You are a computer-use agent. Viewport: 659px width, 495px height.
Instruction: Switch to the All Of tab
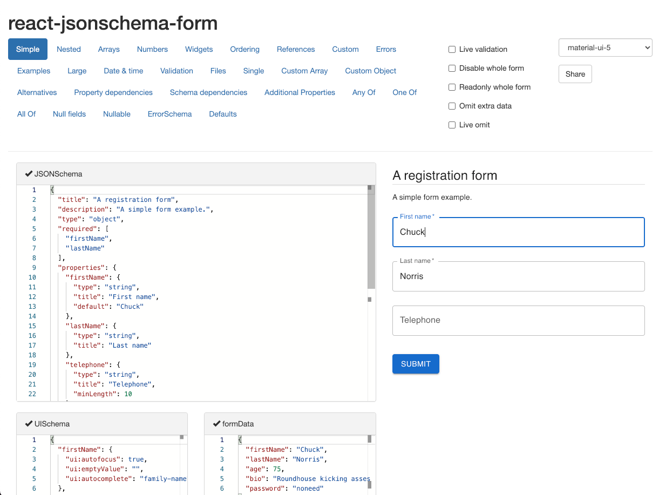point(26,114)
